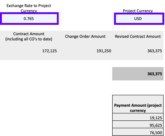Screen dimensions: 165x136
Task: Click the Exchange Rate to Project Currency label
Action: pyautogui.click(x=29, y=8)
